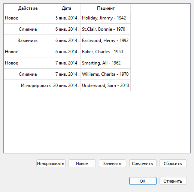Confirm with the OK button
The height and width of the screenshot is (192, 194).
pos(143,181)
